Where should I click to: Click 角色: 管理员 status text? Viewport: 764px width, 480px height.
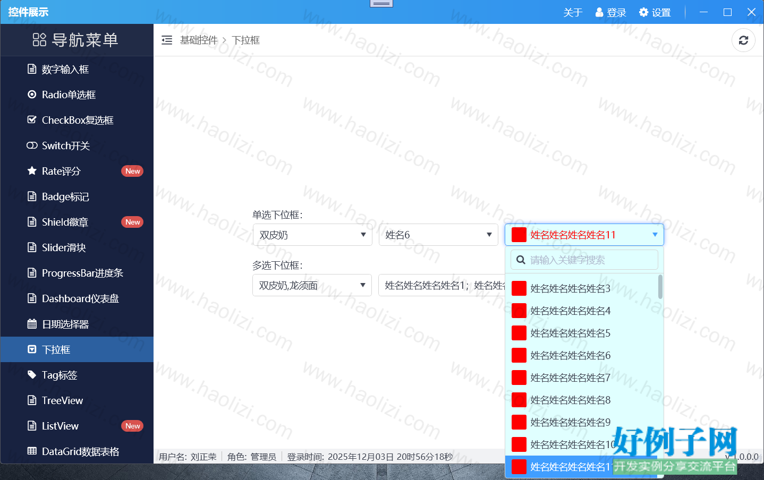252,457
